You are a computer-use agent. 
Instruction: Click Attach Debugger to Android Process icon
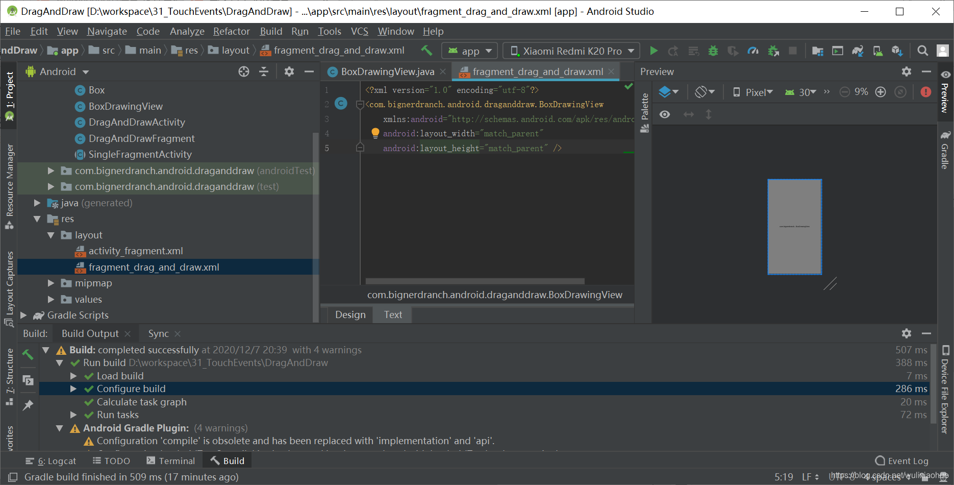coord(773,51)
